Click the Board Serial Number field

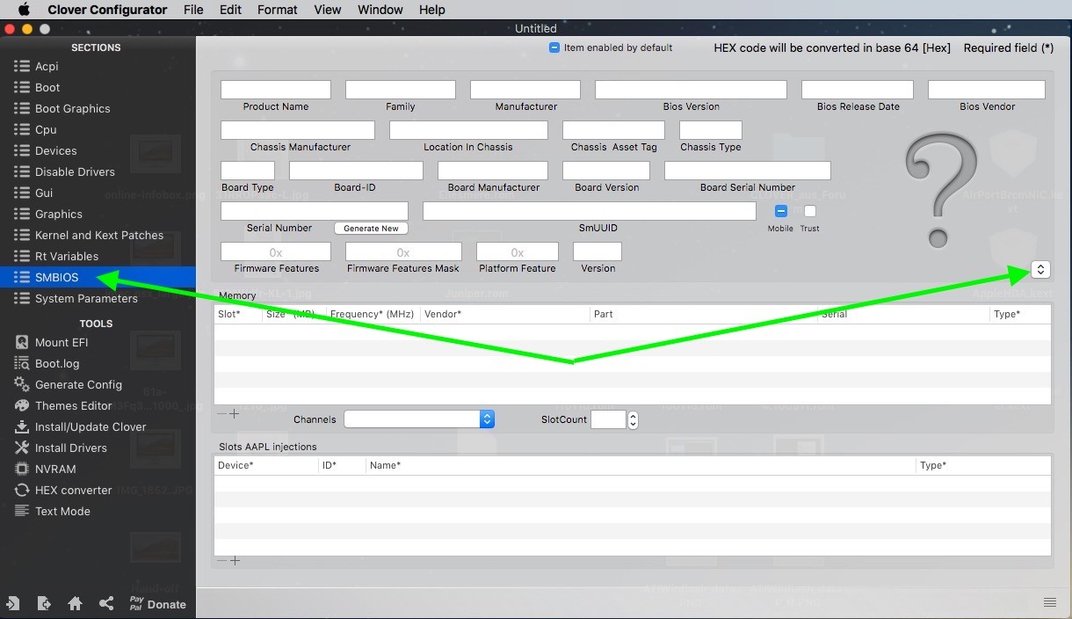pyautogui.click(x=748, y=171)
